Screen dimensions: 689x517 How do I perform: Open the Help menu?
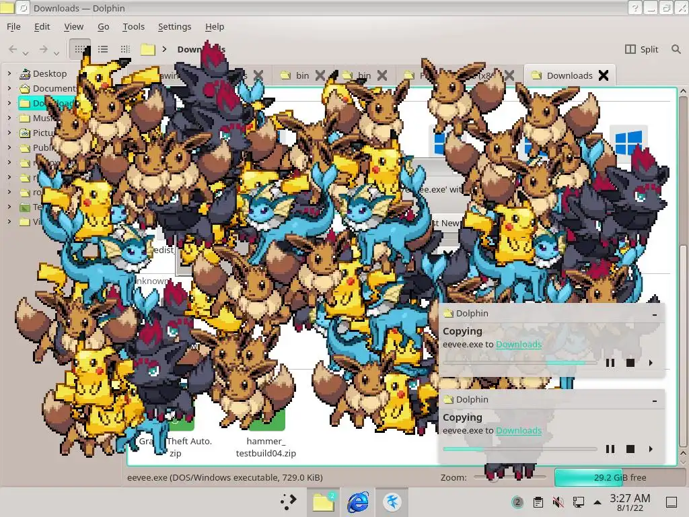click(x=215, y=27)
